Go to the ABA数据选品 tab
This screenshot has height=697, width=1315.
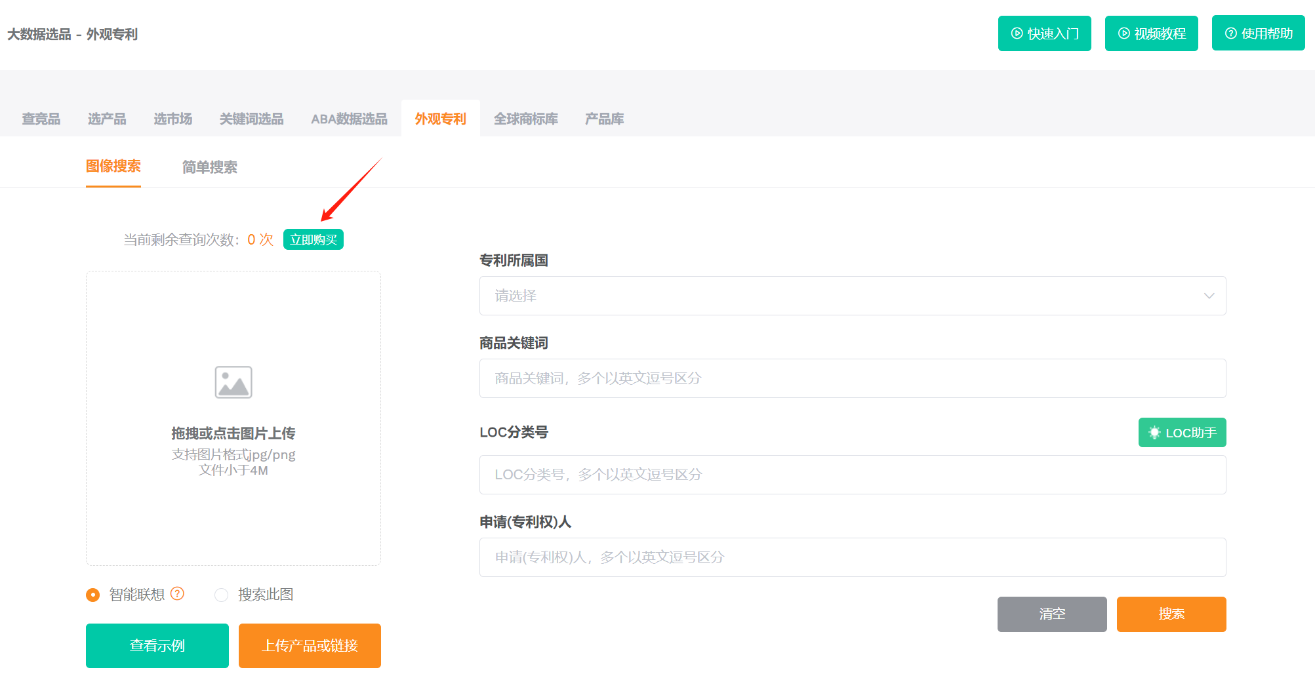[x=349, y=119]
